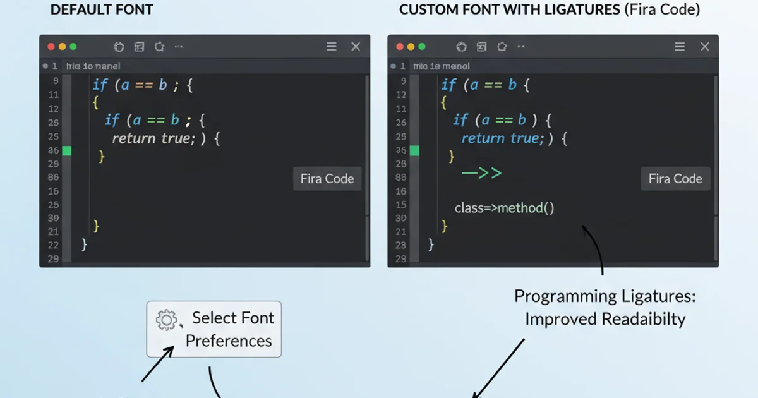The height and width of the screenshot is (398, 758).
Task: Click the gear icon beside Select Font Preferences
Action: [x=166, y=320]
